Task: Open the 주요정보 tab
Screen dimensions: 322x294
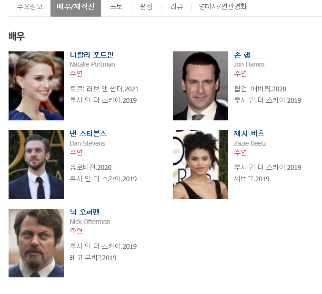Action: [30, 7]
